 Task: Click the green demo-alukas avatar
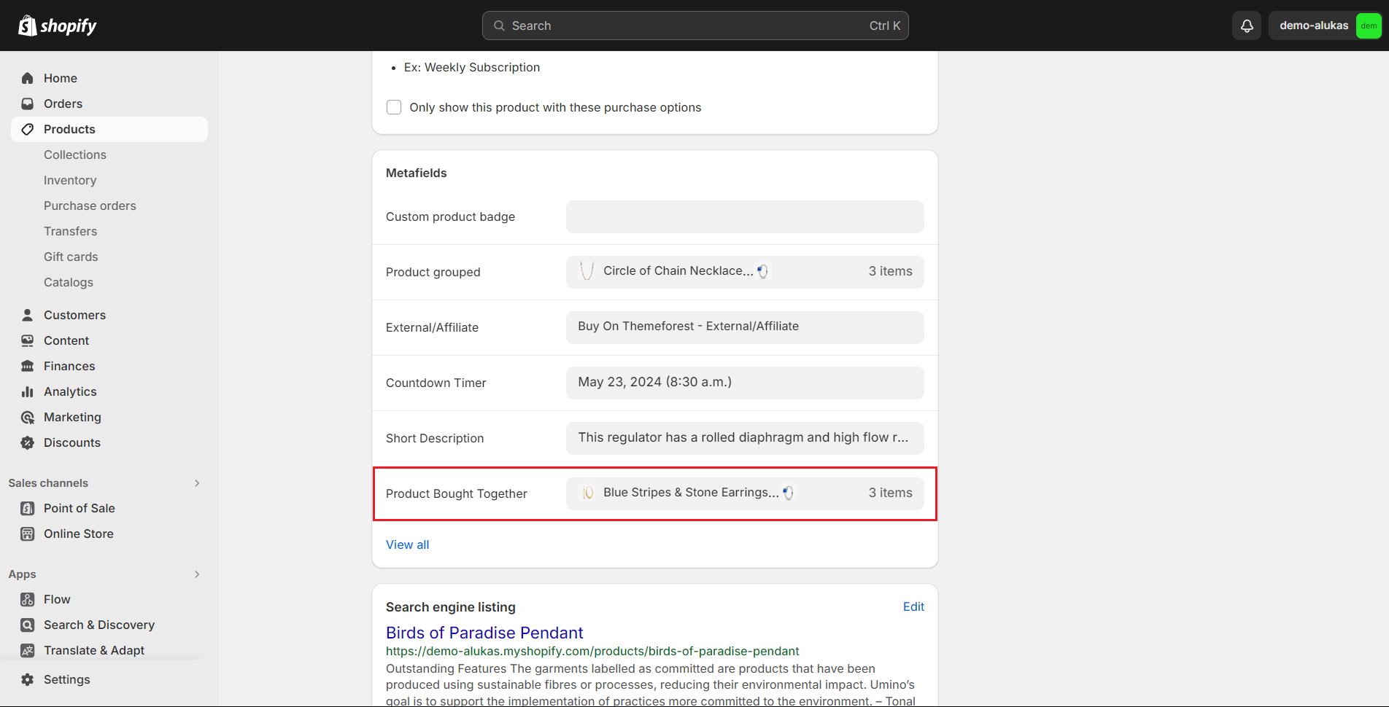click(x=1369, y=26)
